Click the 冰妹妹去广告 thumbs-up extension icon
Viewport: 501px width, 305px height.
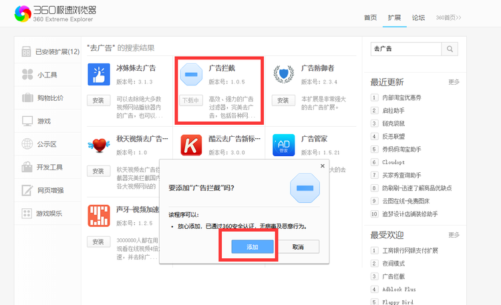tap(98, 74)
